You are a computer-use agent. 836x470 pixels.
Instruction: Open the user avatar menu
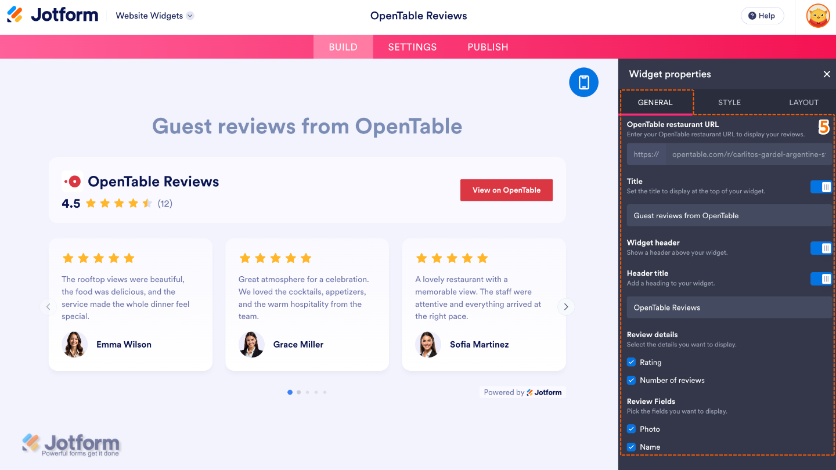pyautogui.click(x=818, y=16)
